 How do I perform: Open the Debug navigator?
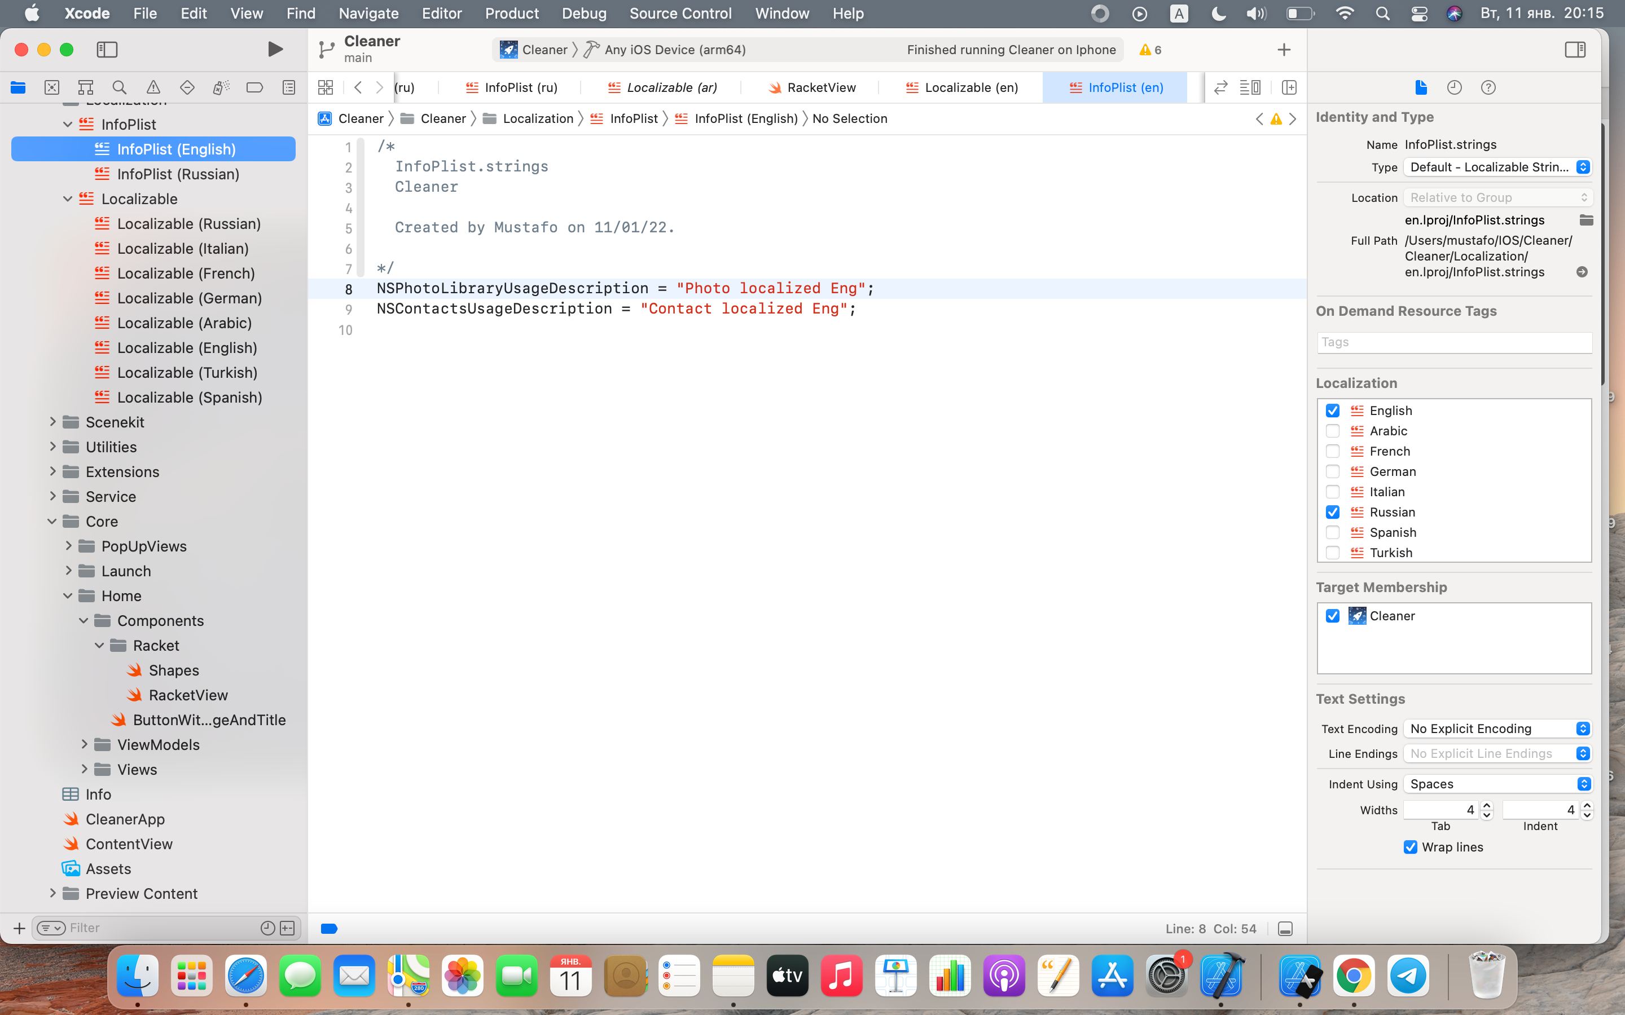coord(221,87)
